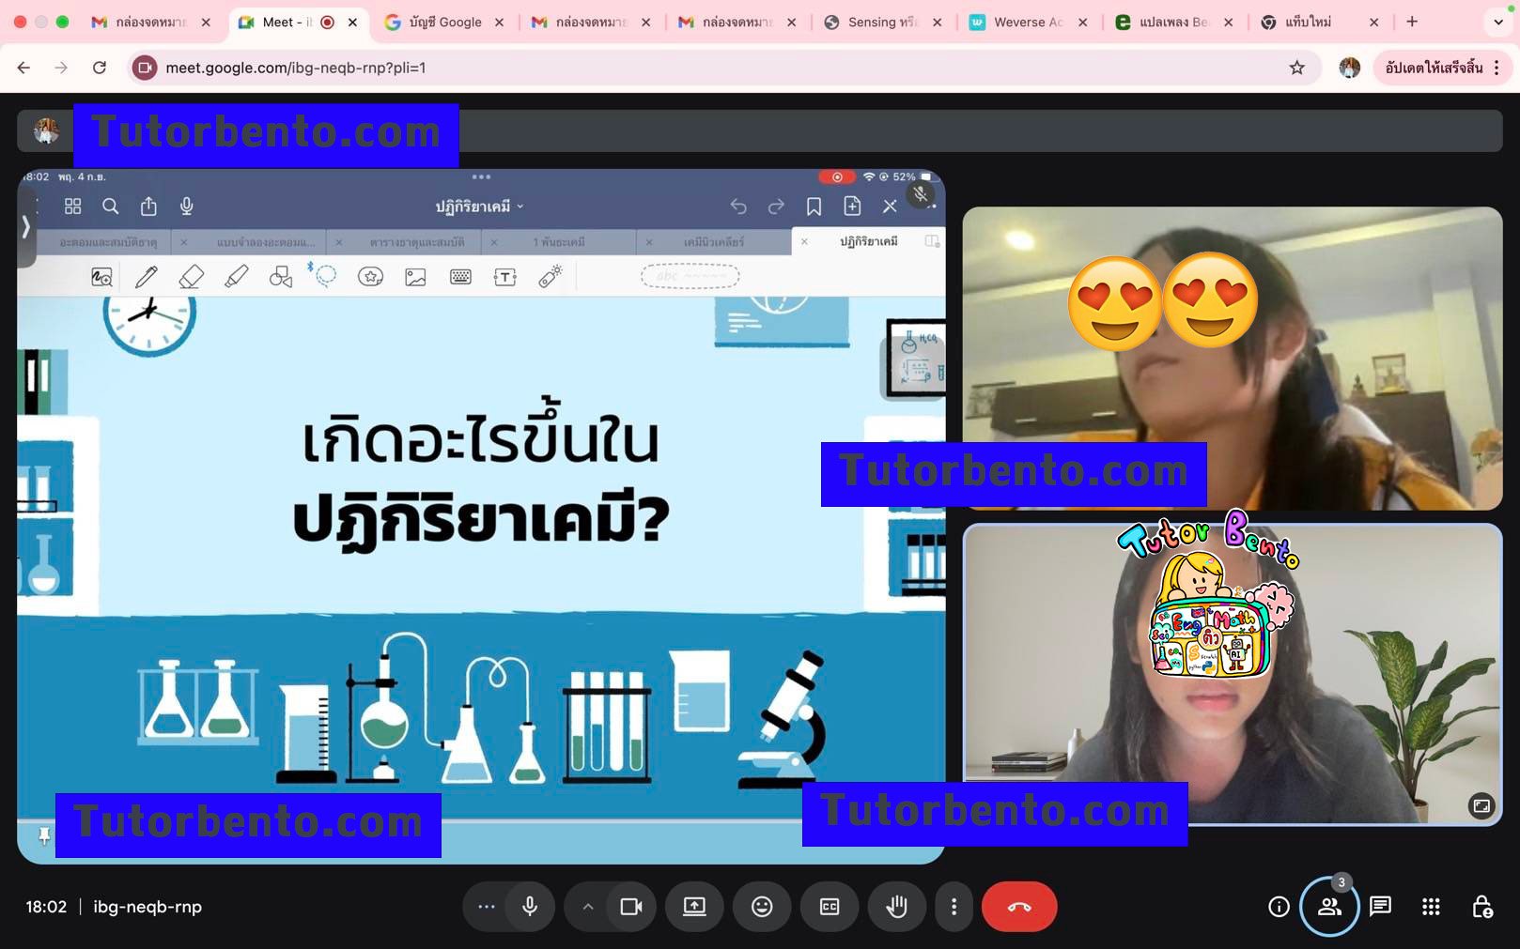Open audio settings three-dot menu
Screen dimensions: 1520x949
tap(486, 907)
